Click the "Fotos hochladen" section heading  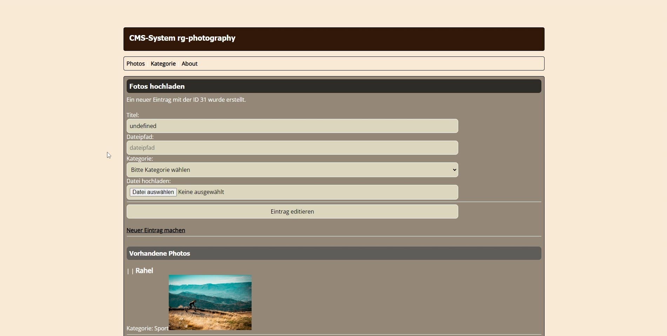pyautogui.click(x=157, y=86)
